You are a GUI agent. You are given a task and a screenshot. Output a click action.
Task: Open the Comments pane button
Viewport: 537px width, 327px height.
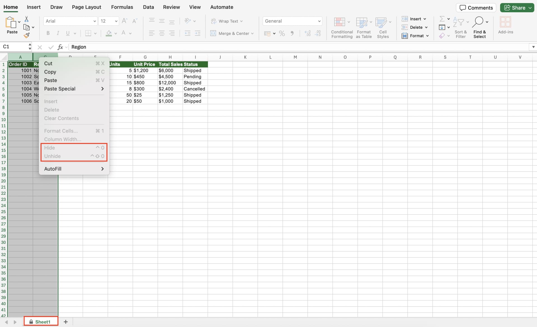point(476,8)
